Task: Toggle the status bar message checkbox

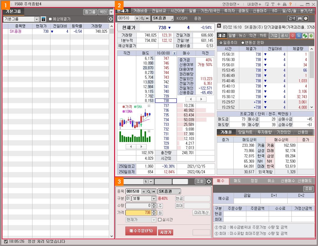Action: point(6,242)
